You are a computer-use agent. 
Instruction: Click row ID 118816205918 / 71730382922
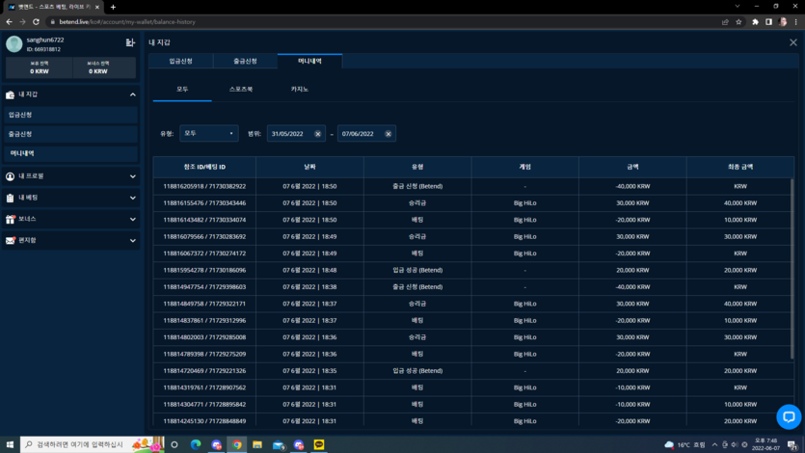pos(204,186)
